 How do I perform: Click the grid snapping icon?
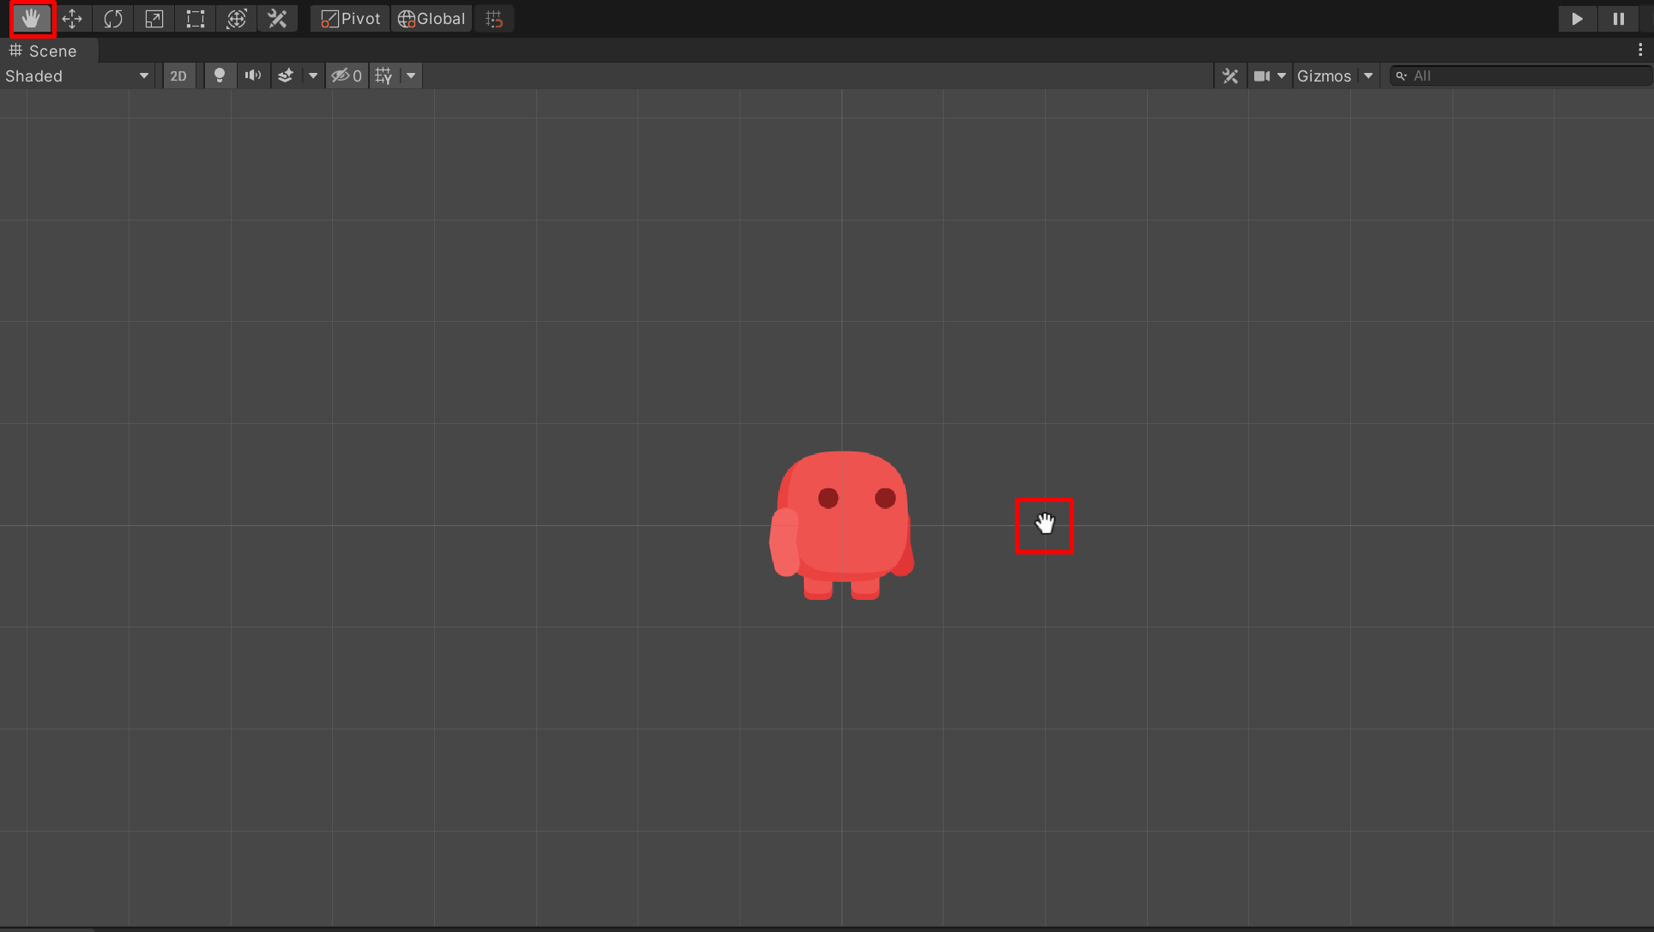pyautogui.click(x=494, y=19)
